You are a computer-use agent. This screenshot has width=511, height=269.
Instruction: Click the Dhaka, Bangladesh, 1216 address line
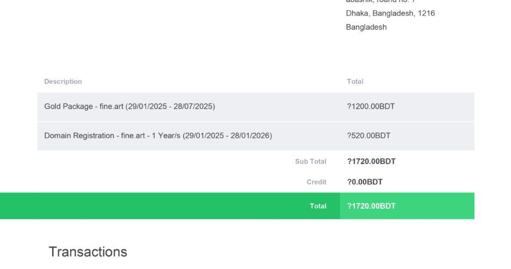pyautogui.click(x=390, y=13)
